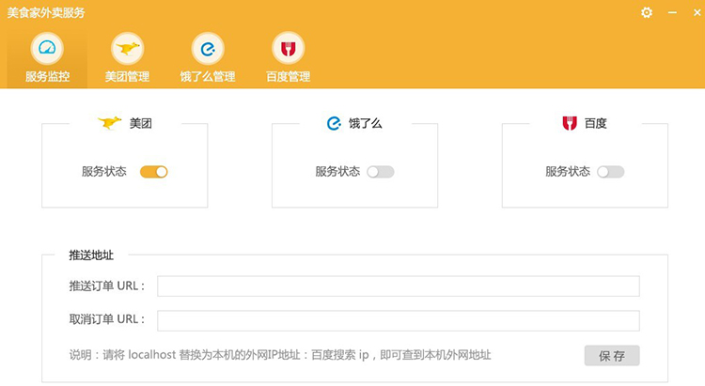The width and height of the screenshot is (705, 386).
Task: Click the 美团 card title text
Action: (141, 123)
